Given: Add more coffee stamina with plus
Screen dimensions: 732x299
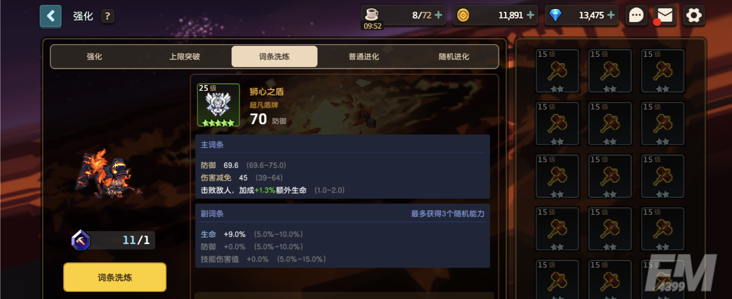Looking at the screenshot, I should 439,15.
